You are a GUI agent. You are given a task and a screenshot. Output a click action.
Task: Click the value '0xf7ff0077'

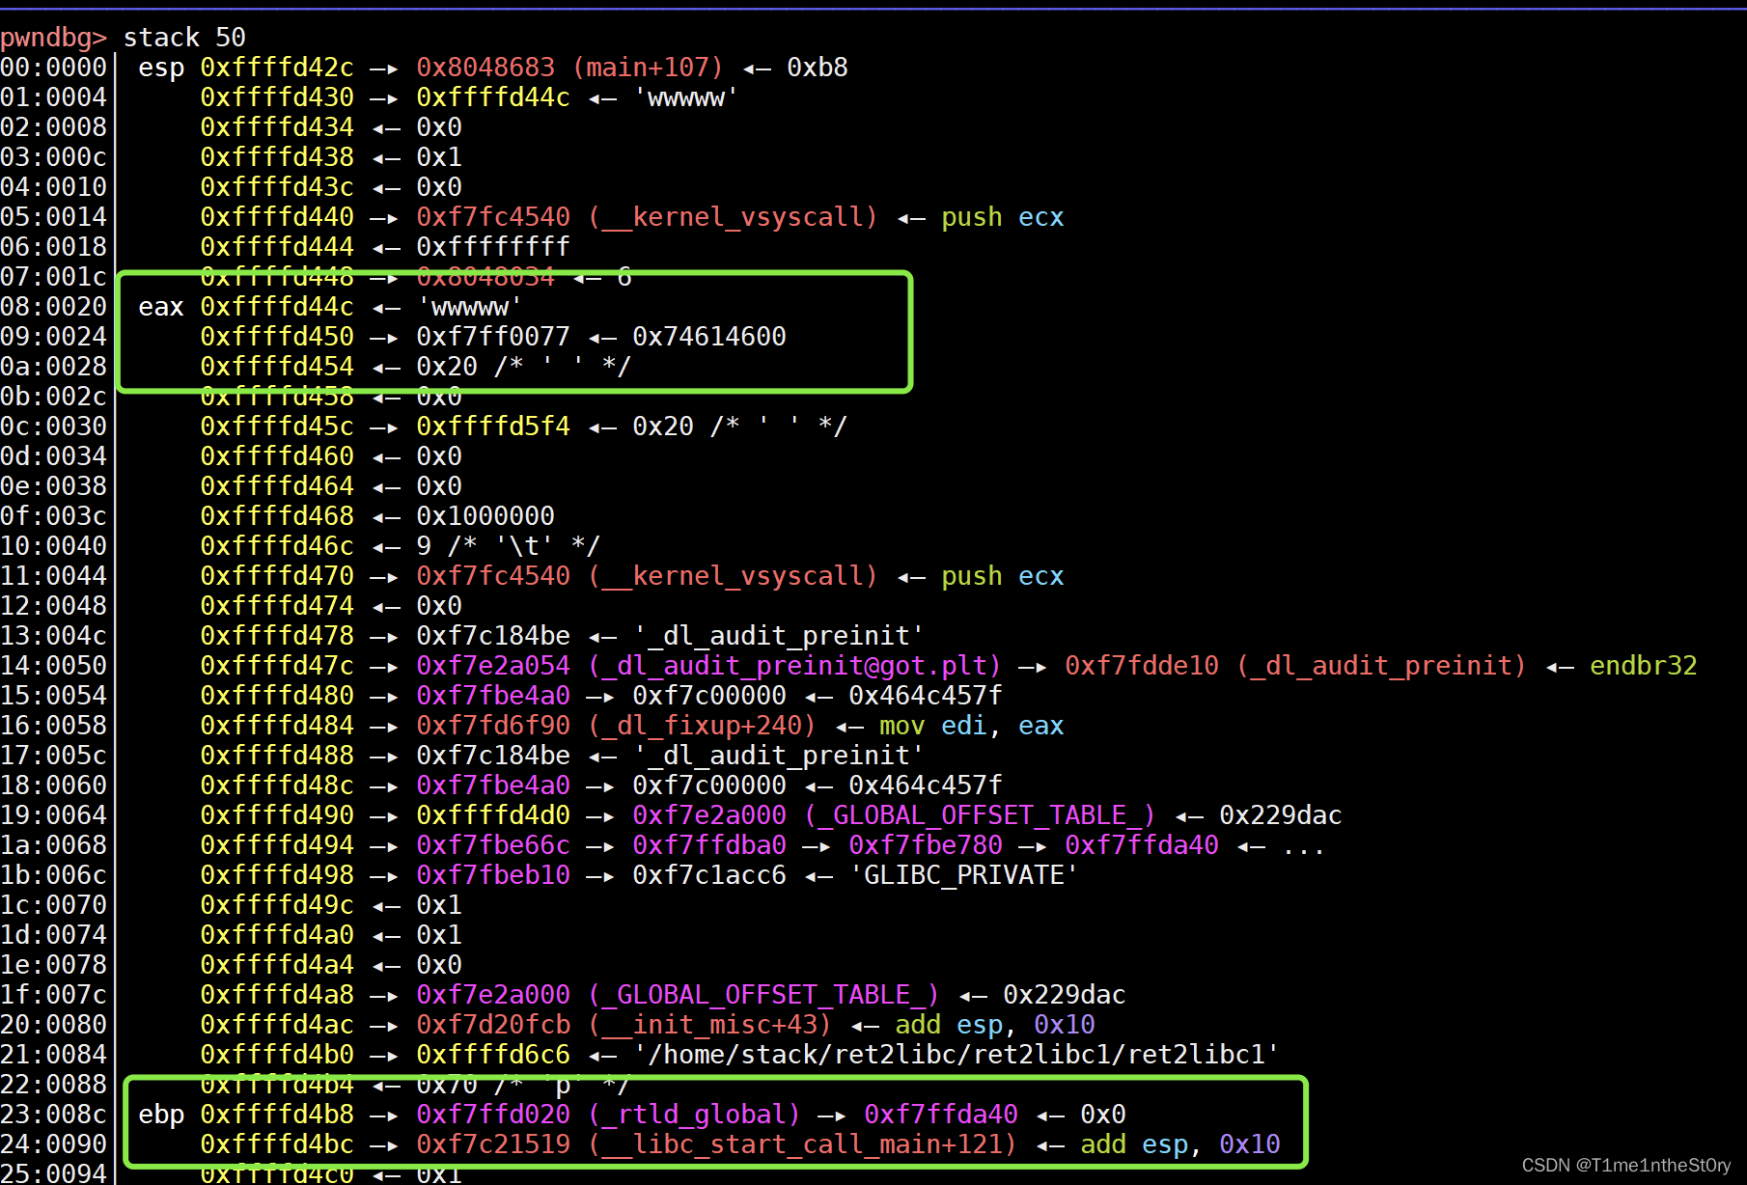pos(493,337)
